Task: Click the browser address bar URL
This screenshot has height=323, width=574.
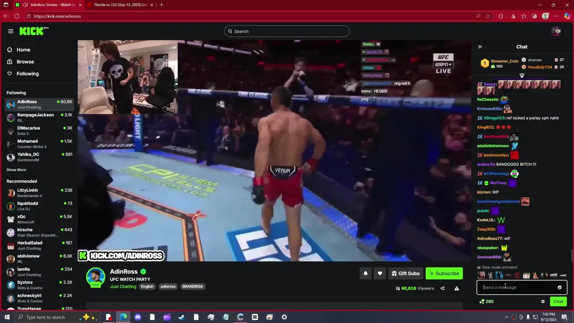Action: tap(57, 16)
